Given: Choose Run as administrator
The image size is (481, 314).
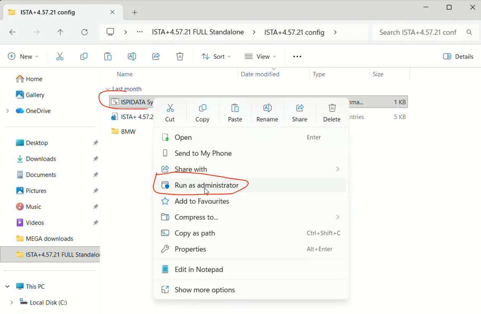Looking at the screenshot, I should pyautogui.click(x=251, y=185).
